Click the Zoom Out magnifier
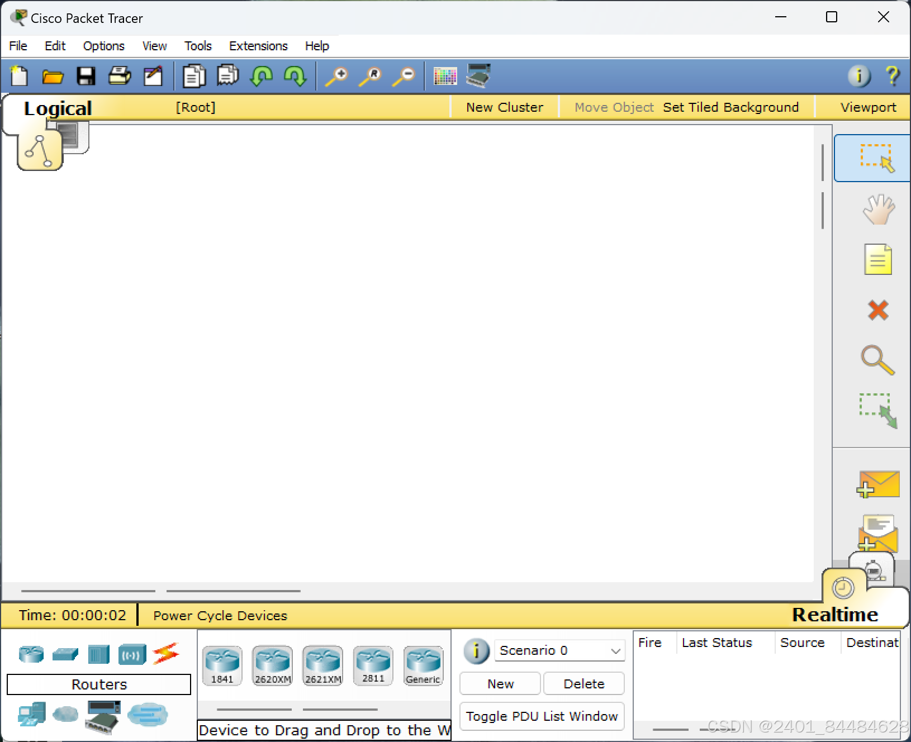Viewport: 911px width, 742px height. click(x=404, y=76)
